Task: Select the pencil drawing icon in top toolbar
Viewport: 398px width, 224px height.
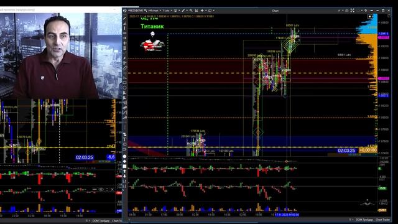Action: pos(183,11)
